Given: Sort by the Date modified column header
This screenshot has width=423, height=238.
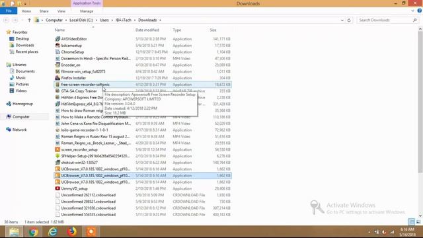Looking at the screenshot, I should point(147,30).
